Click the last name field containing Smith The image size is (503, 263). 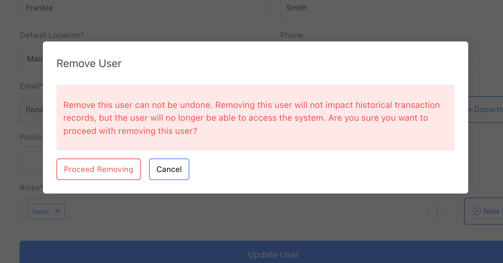[x=389, y=8]
